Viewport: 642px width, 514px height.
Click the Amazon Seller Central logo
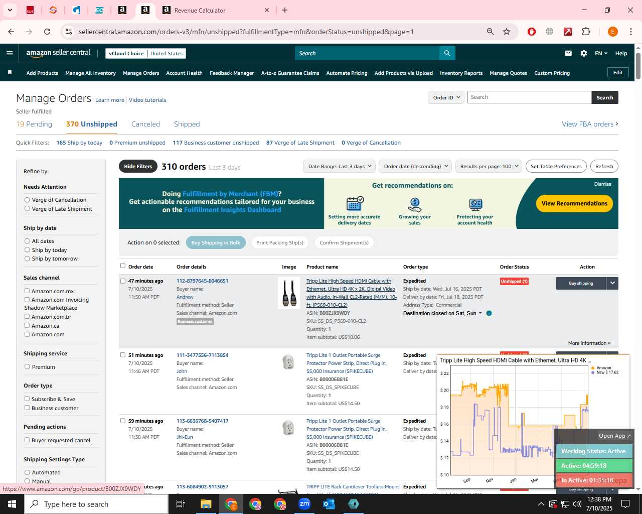coord(58,53)
